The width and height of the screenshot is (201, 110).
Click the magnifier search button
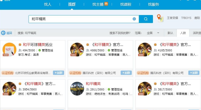[146, 19]
